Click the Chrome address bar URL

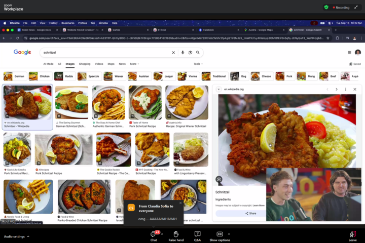pos(176,38)
